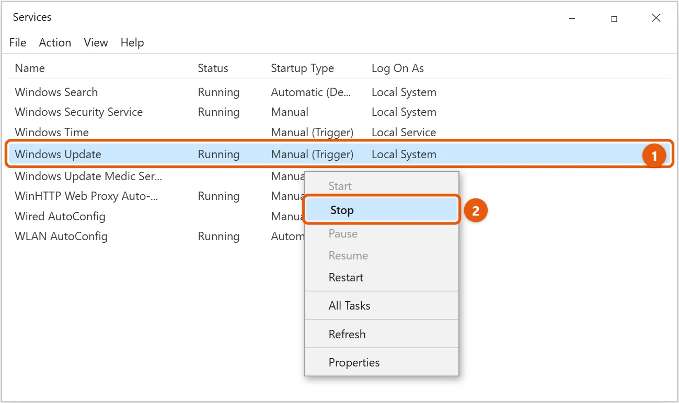Select the Windows Time service
The image size is (679, 403).
[52, 133]
